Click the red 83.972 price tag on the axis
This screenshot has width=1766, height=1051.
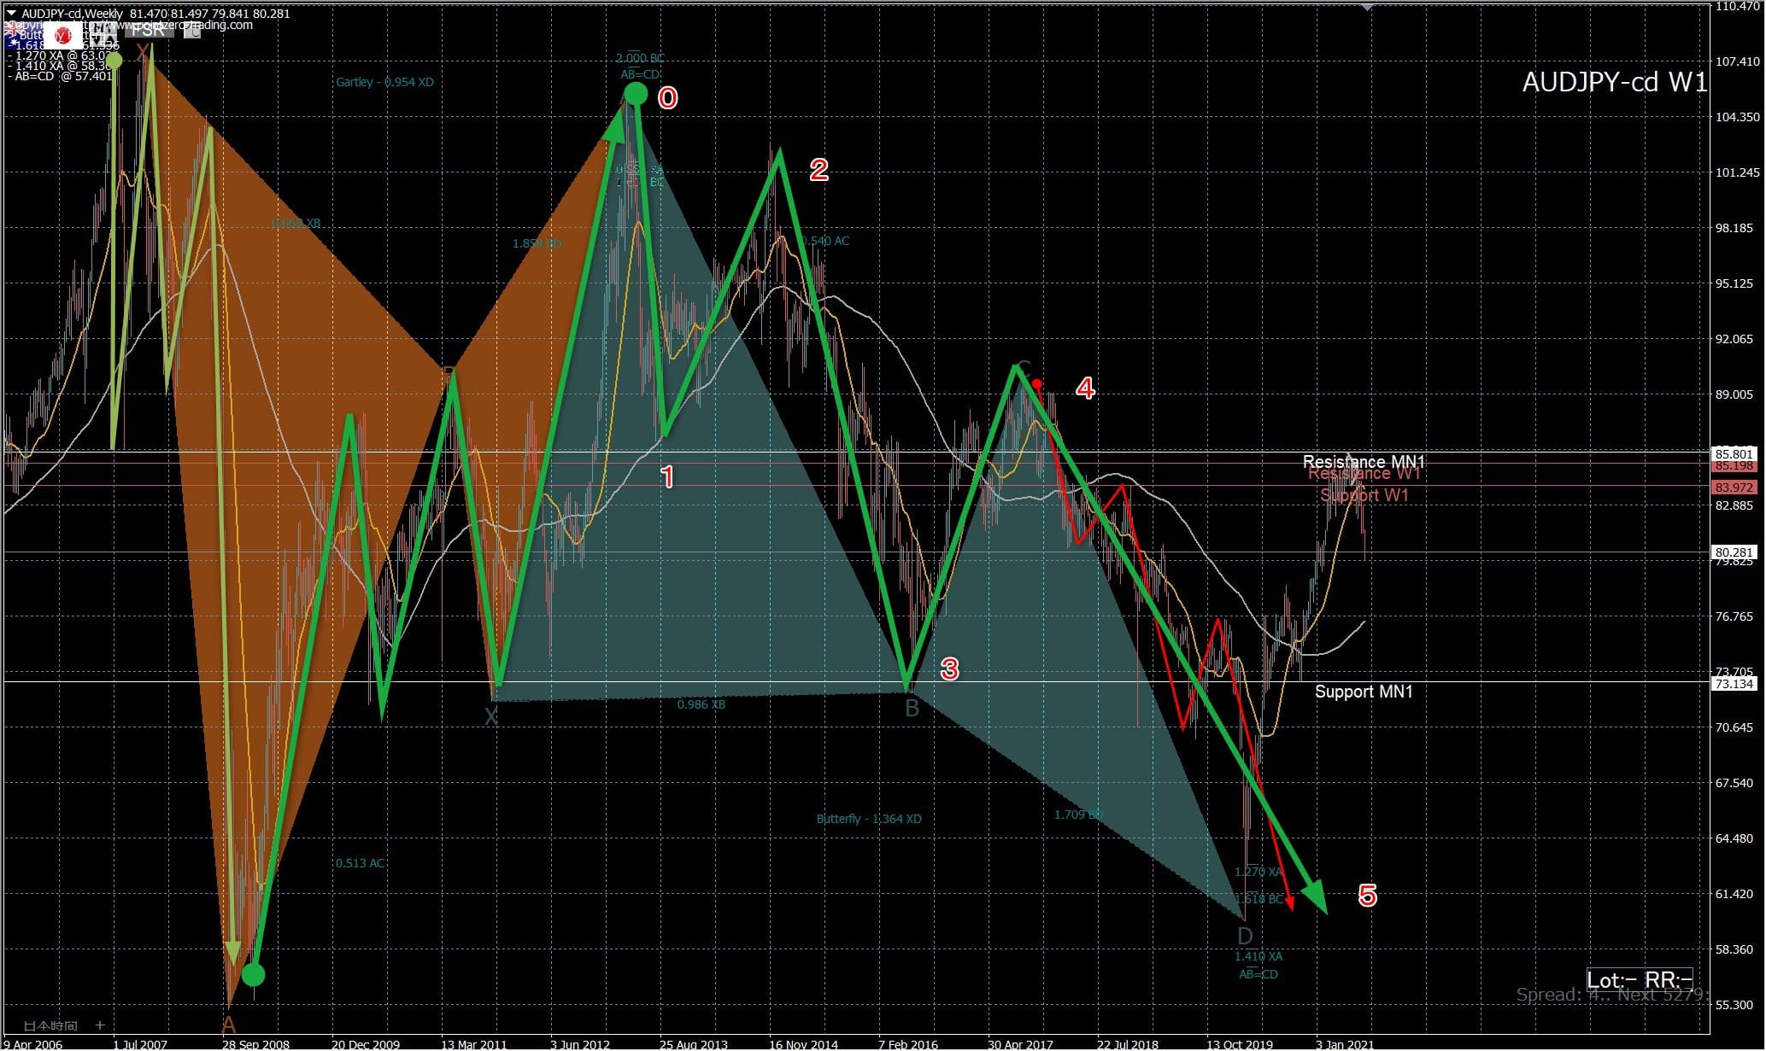point(1734,488)
